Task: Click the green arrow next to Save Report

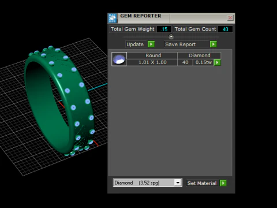Action: pyautogui.click(x=214, y=44)
